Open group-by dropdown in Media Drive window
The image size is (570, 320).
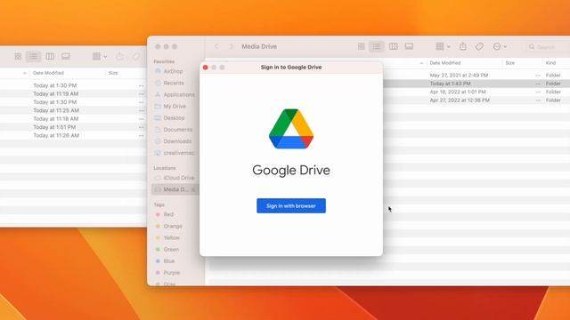tap(444, 46)
